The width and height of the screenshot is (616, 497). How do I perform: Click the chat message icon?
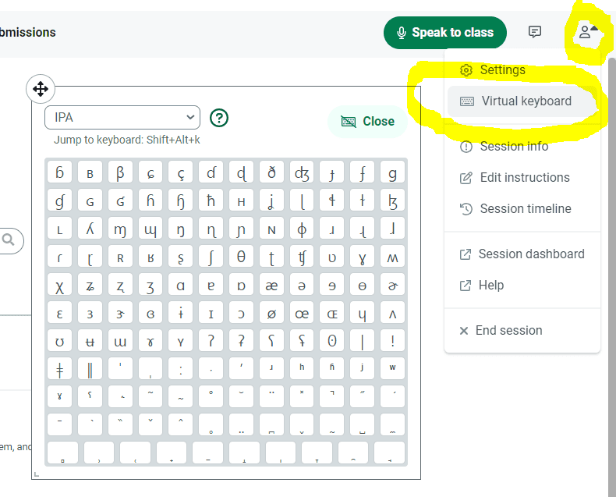click(x=535, y=32)
